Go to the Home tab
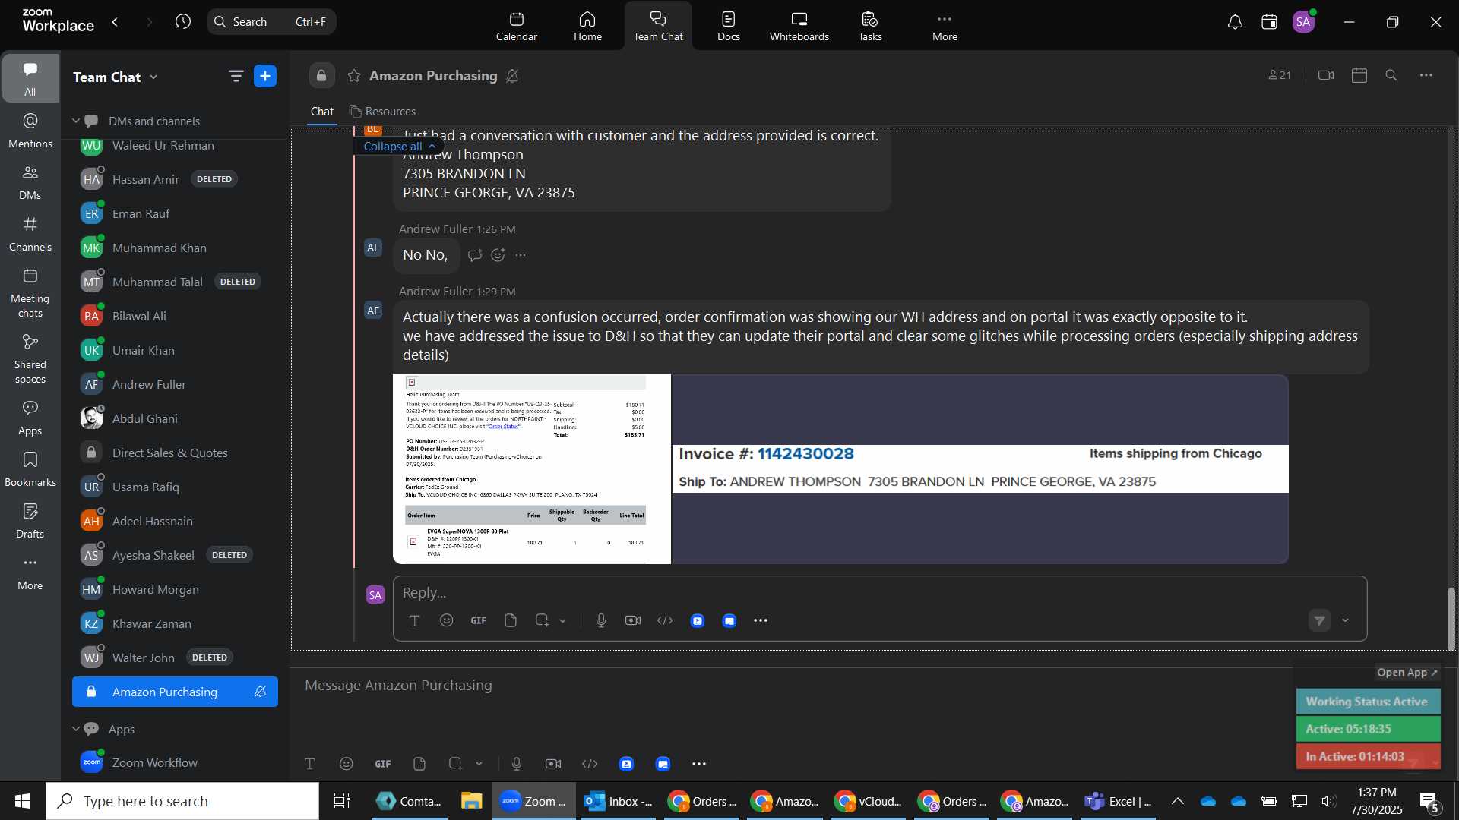 tap(587, 27)
